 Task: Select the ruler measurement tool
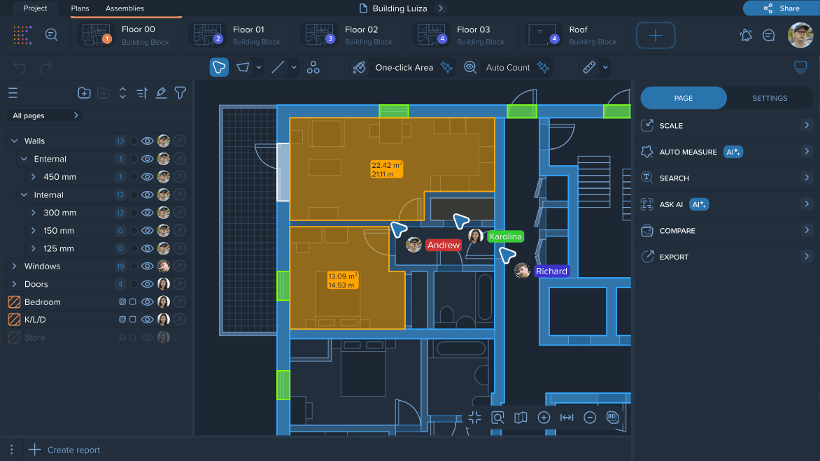tap(589, 67)
